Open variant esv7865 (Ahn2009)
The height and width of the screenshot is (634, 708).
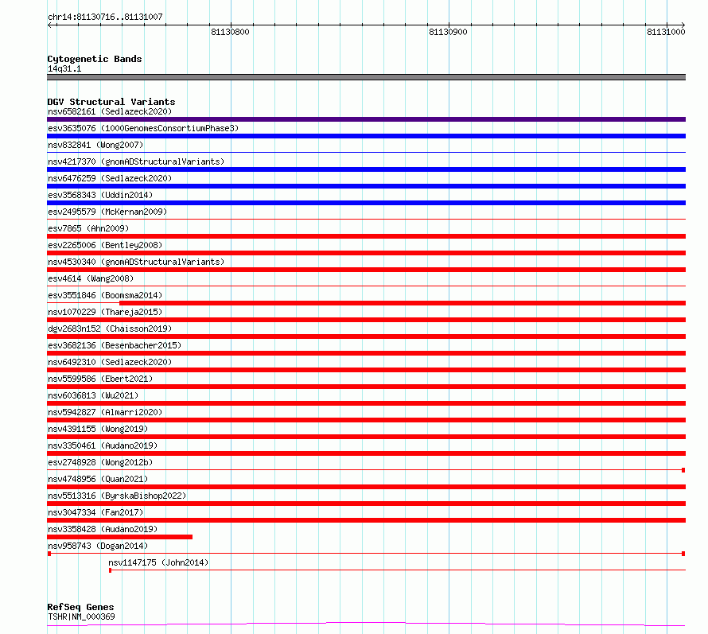pyautogui.click(x=88, y=228)
